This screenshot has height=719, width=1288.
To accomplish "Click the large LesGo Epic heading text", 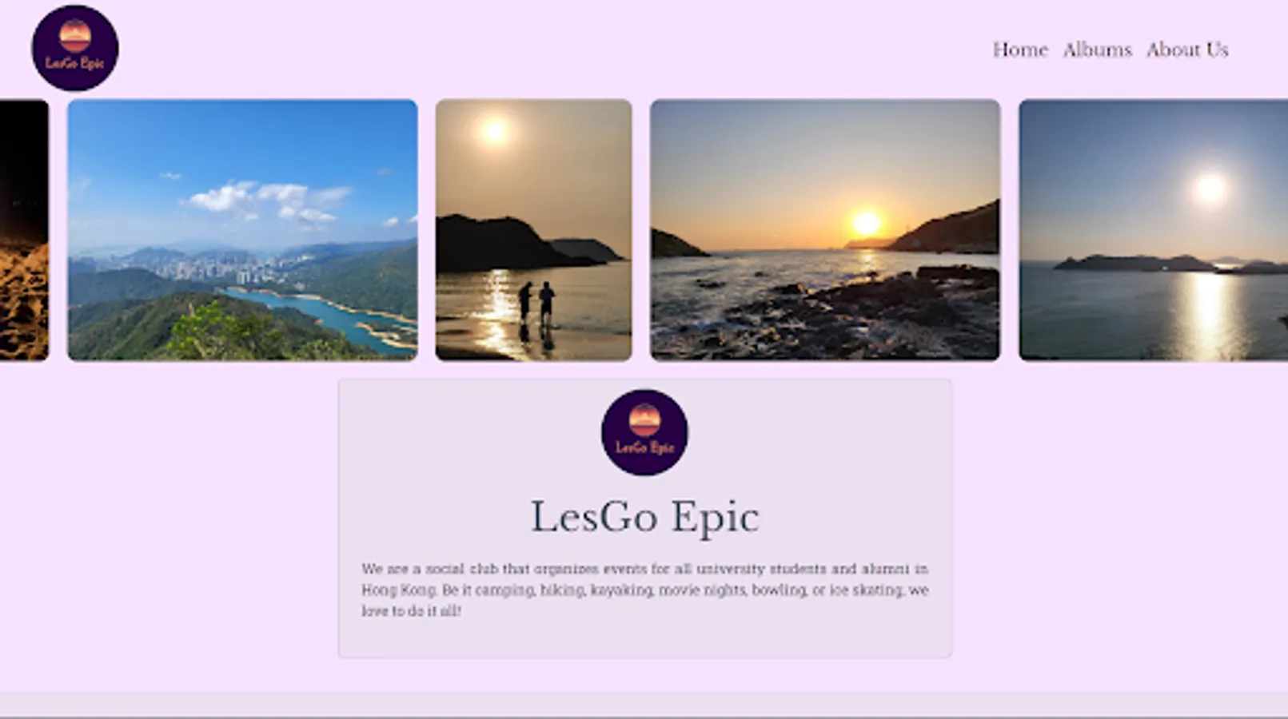I will 644,517.
